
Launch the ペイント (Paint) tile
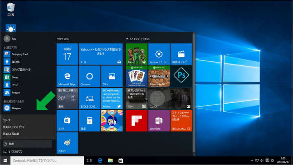[67, 143]
